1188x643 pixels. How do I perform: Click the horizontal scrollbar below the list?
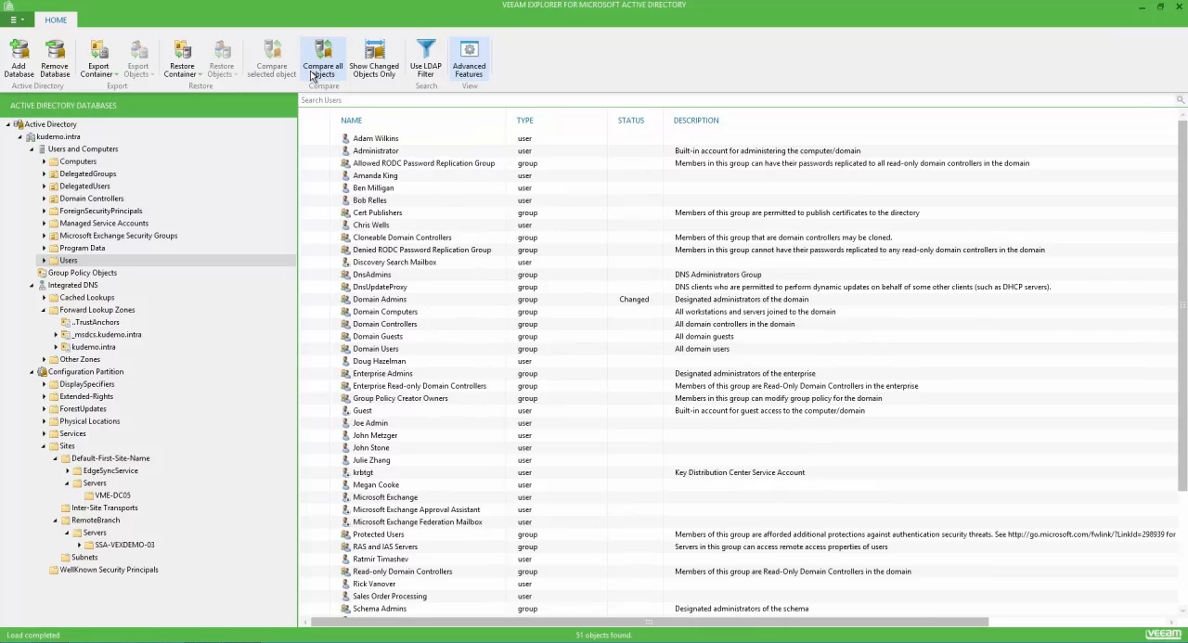pos(650,623)
